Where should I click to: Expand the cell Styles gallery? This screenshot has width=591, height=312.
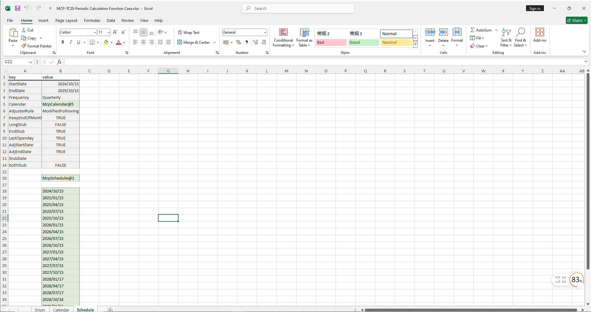pyautogui.click(x=415, y=44)
